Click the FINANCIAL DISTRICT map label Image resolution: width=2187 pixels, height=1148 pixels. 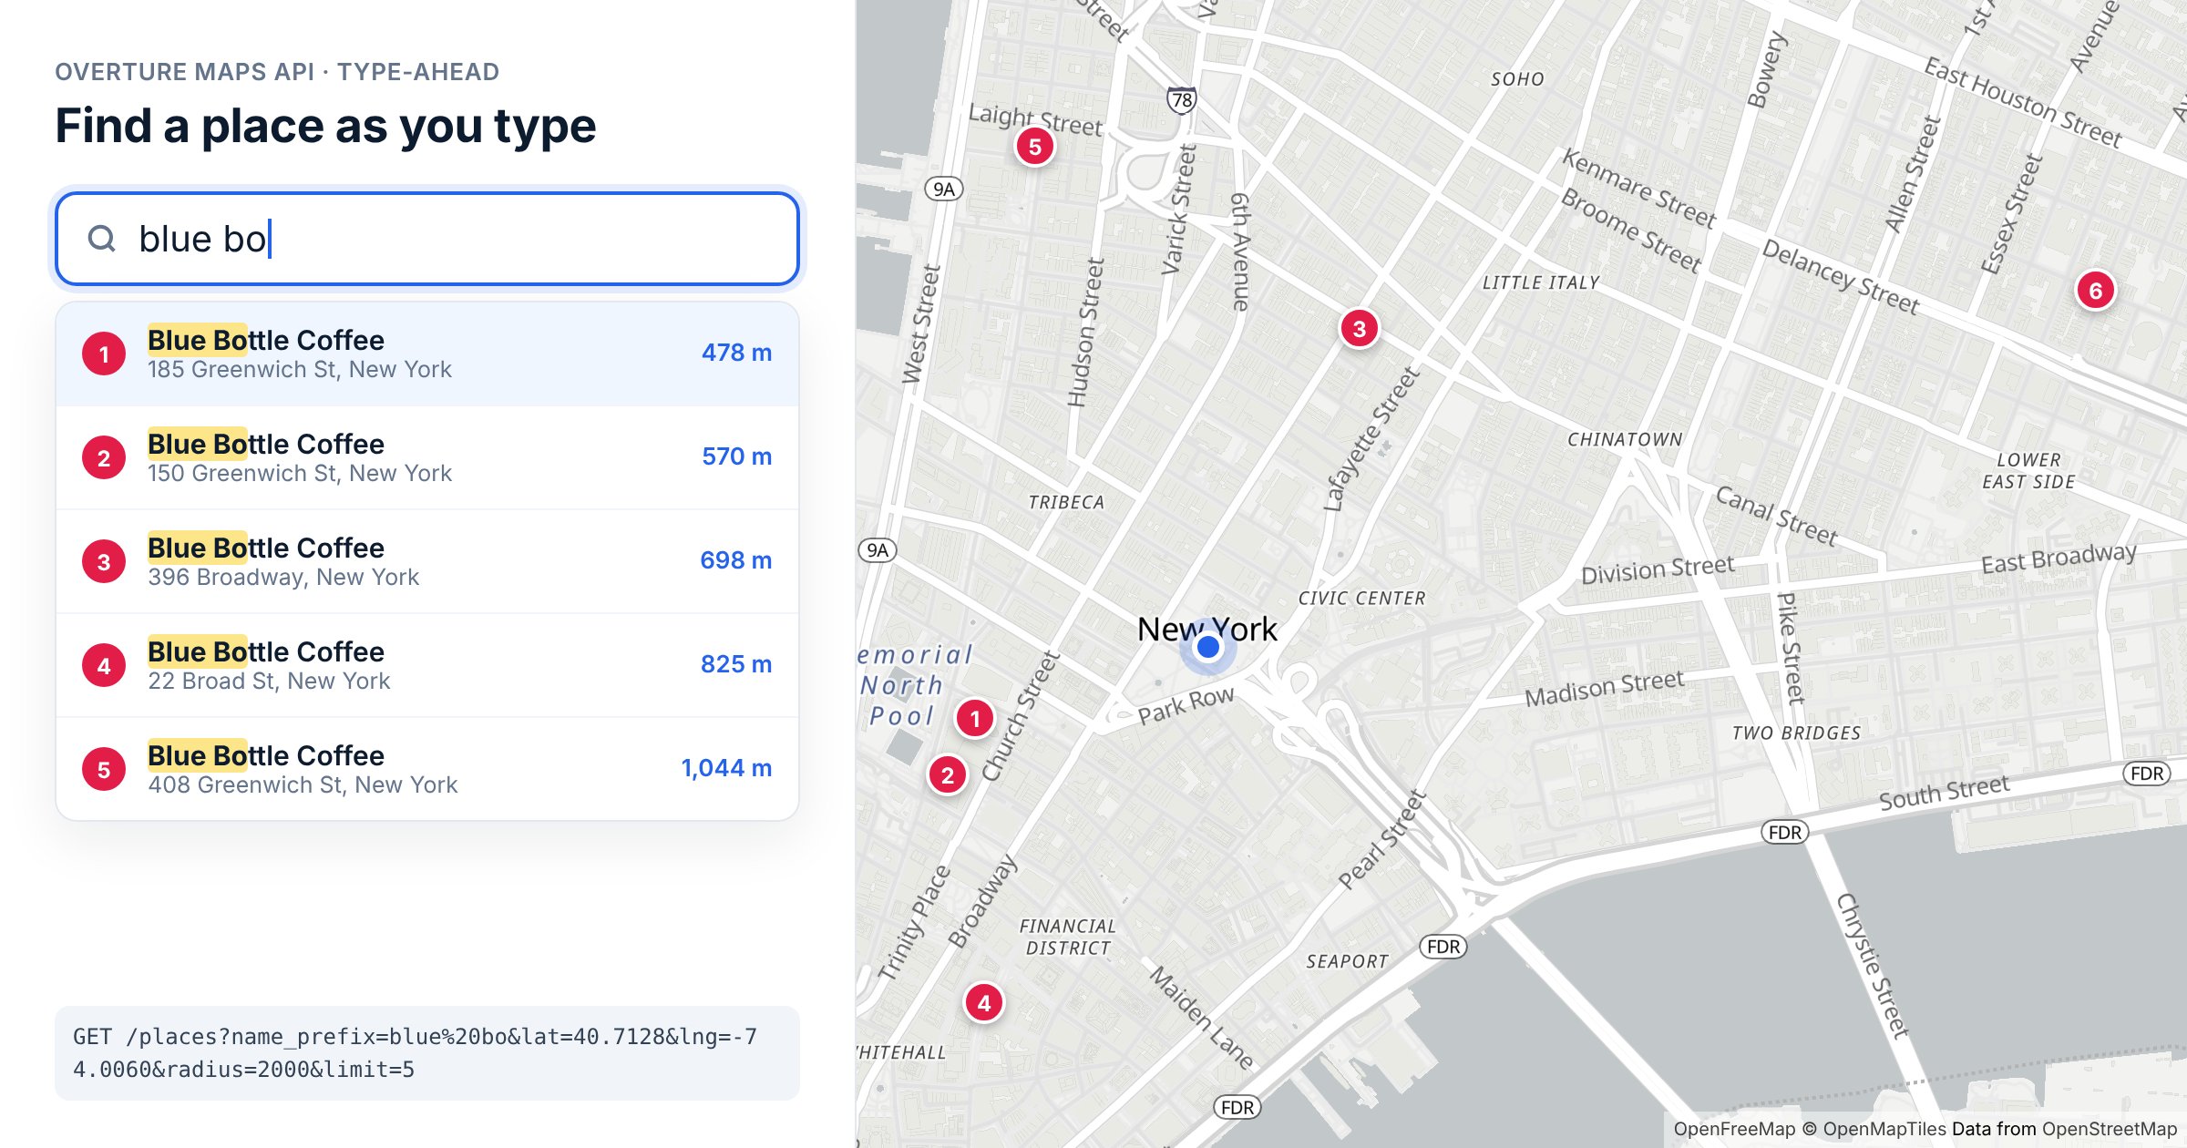[1068, 937]
